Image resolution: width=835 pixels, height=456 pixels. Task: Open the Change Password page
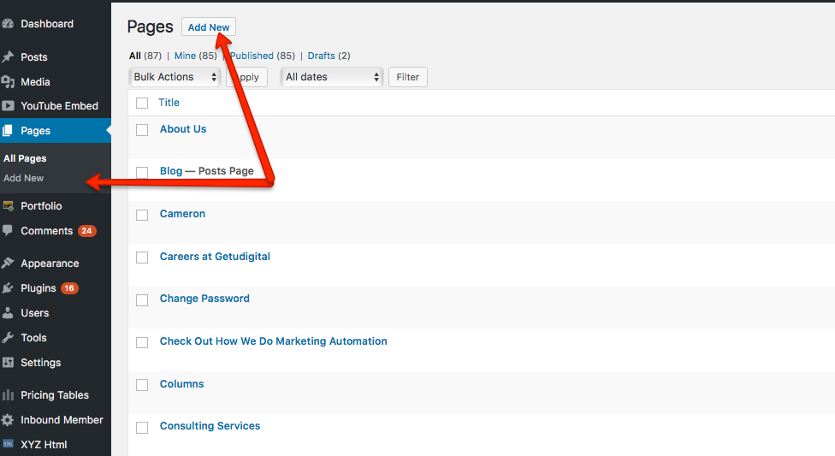click(x=204, y=299)
